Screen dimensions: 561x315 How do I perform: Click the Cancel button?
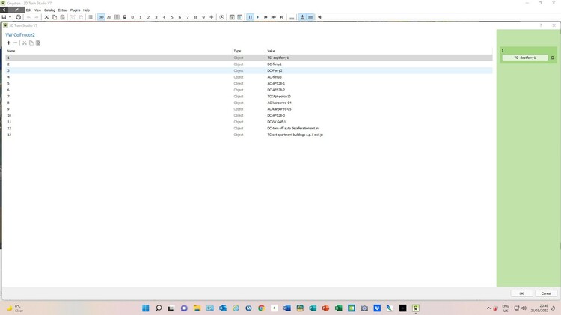tap(546, 293)
